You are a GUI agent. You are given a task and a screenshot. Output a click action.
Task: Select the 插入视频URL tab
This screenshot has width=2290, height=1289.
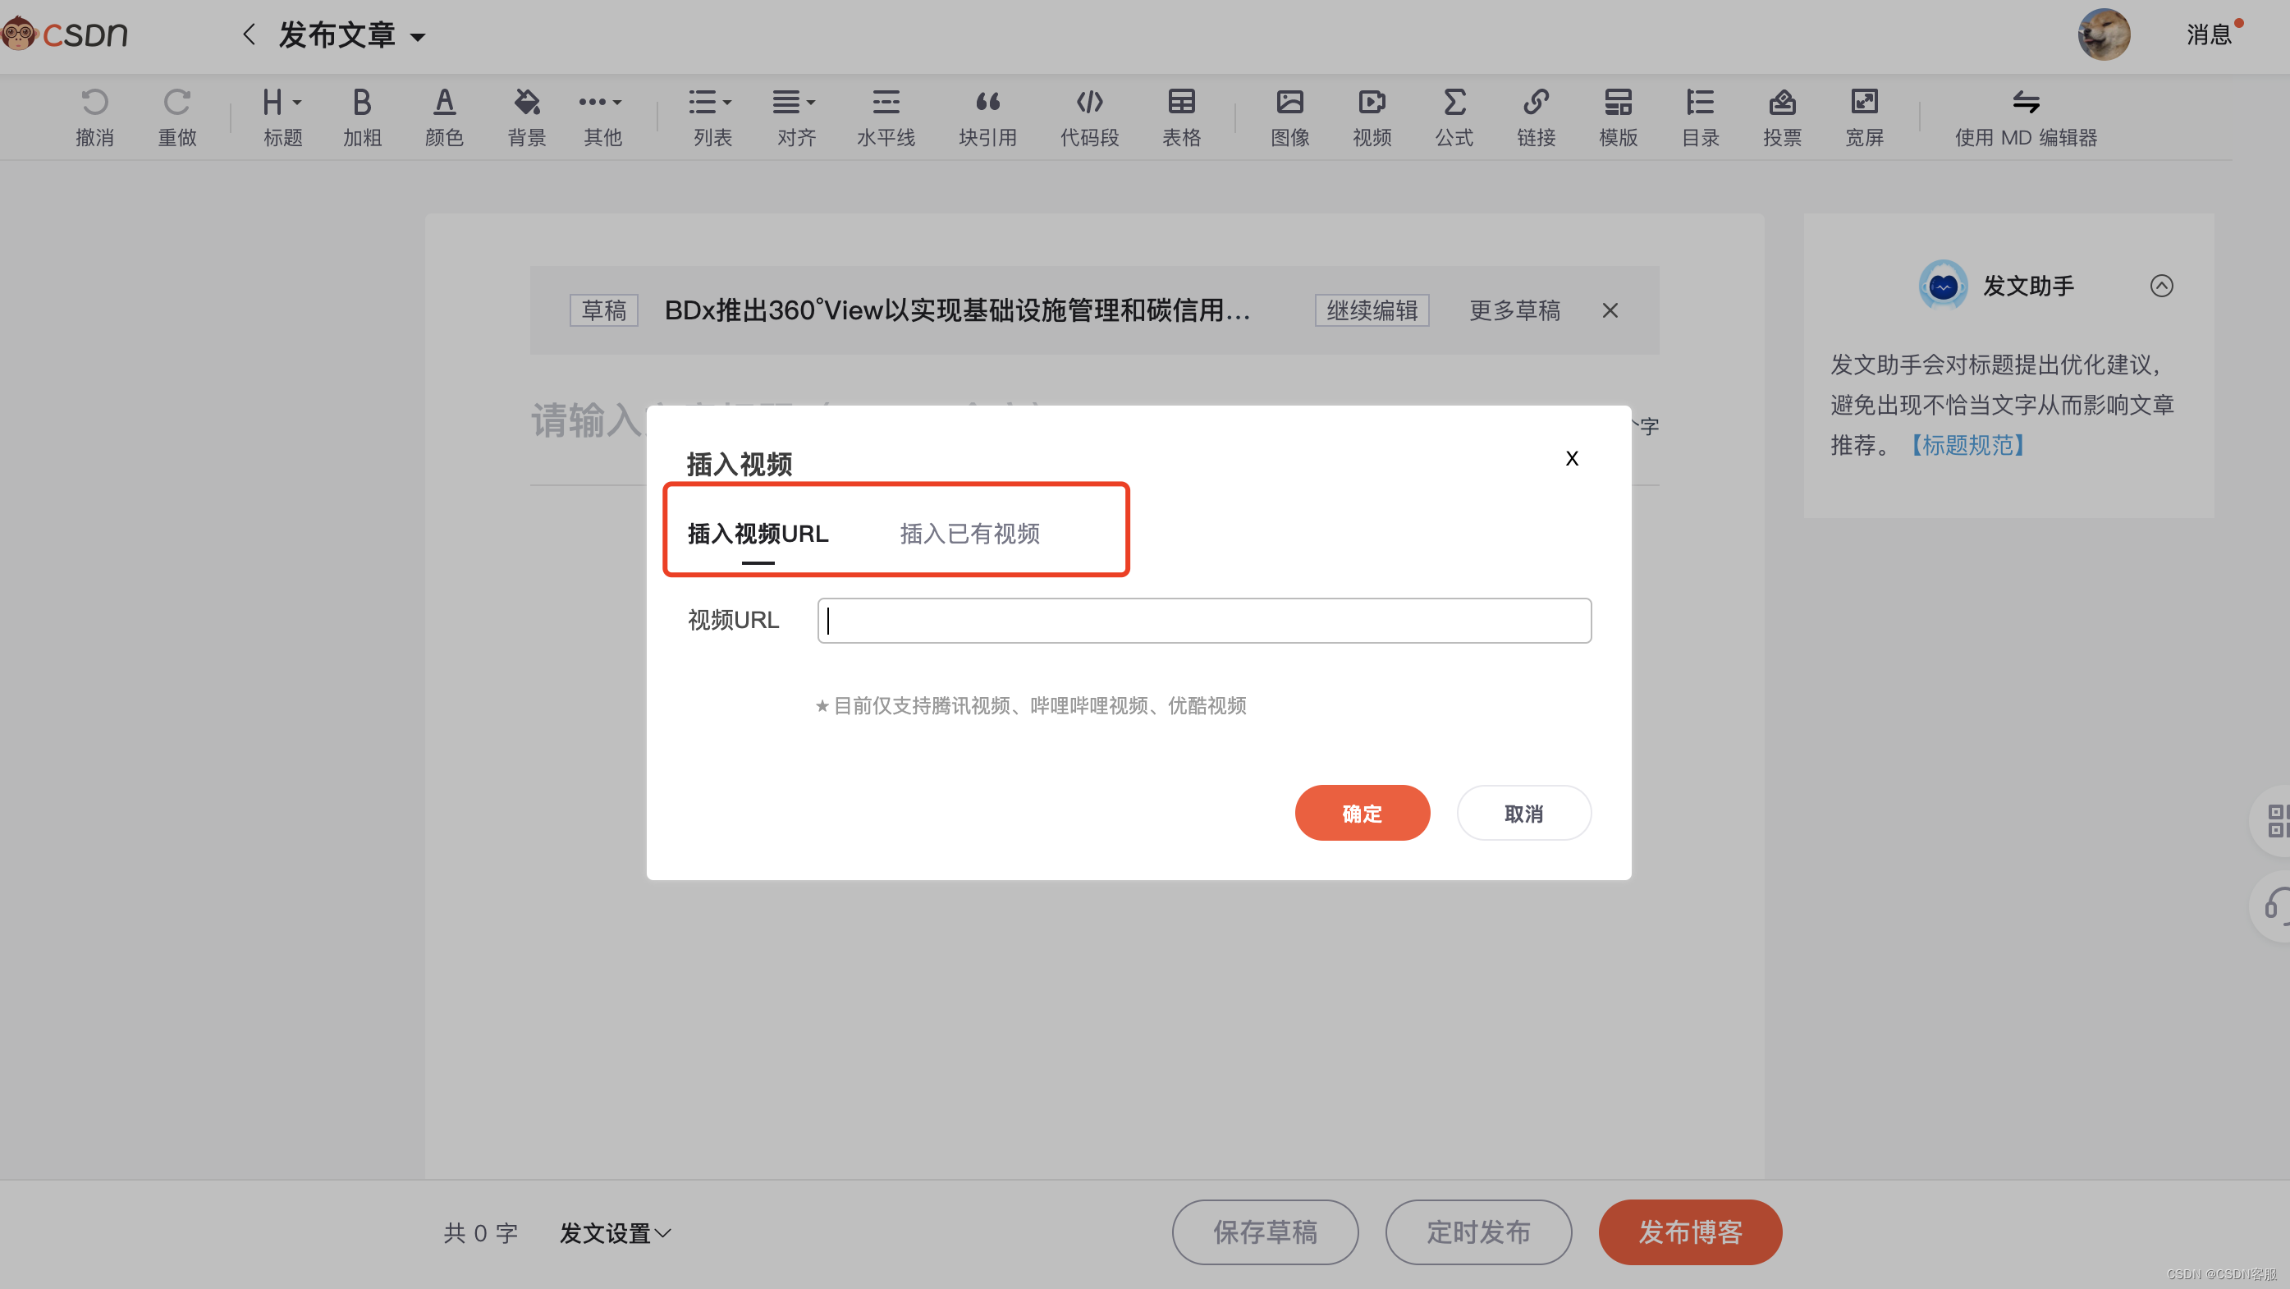point(758,534)
